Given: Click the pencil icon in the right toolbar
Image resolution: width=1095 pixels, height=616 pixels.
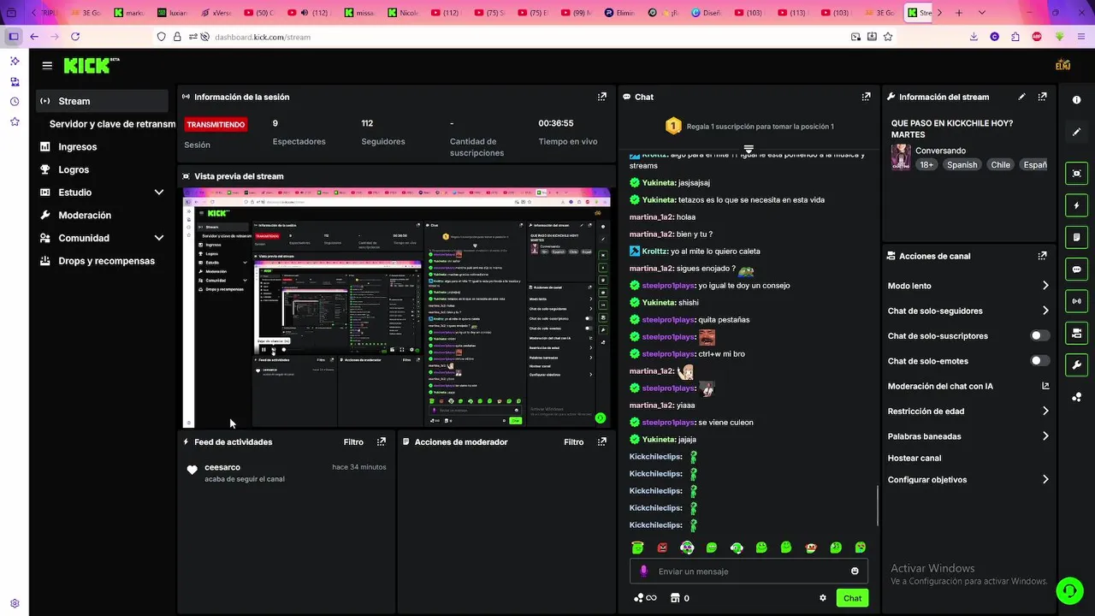Looking at the screenshot, I should (1076, 132).
